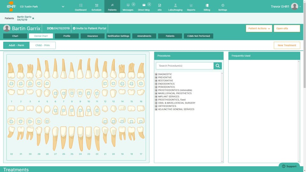Click the Support help button
This screenshot has height=172, width=306.
tap(289, 166)
